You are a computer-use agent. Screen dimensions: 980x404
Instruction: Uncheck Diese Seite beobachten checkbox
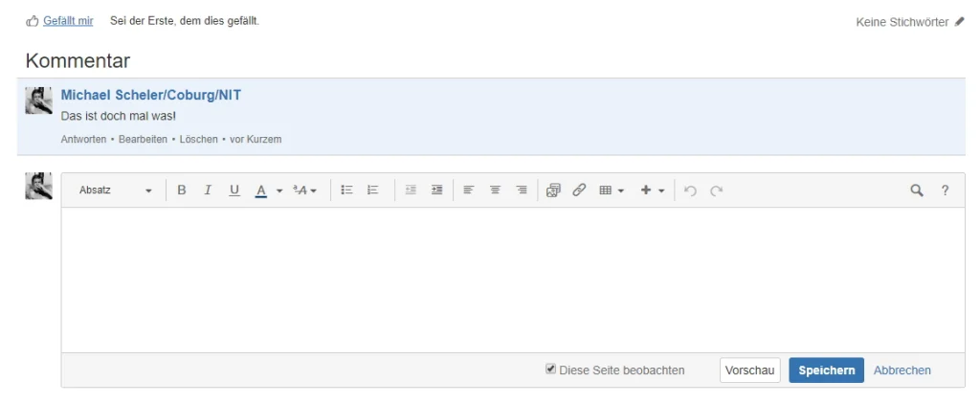(x=550, y=369)
